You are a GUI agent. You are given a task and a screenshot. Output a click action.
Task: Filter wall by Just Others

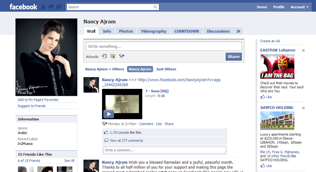[x=166, y=69]
